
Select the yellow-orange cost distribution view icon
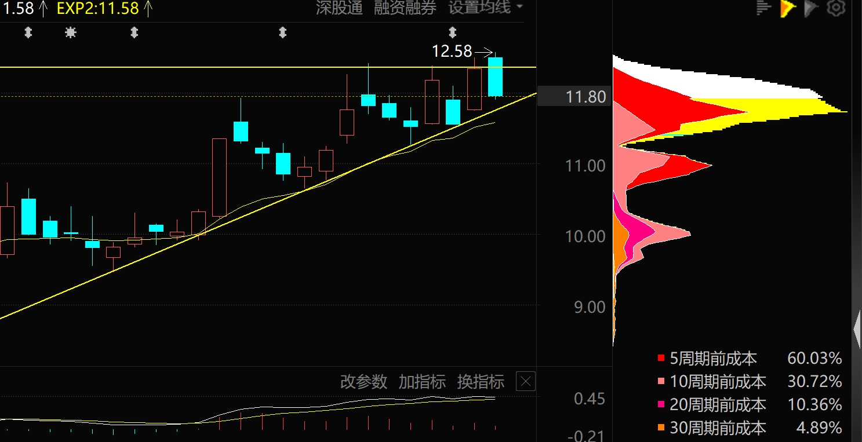pos(788,8)
